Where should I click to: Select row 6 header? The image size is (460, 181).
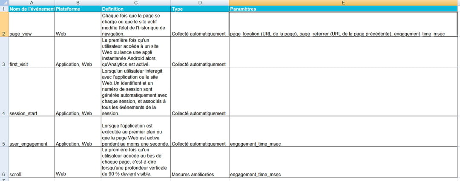pos(4,162)
